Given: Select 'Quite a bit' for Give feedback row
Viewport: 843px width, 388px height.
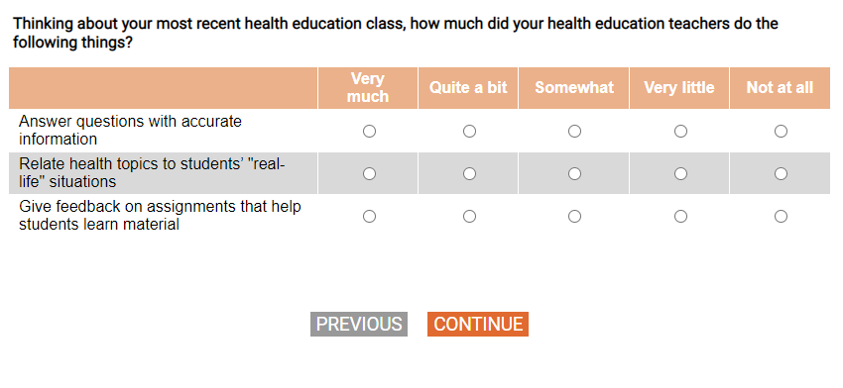Looking at the screenshot, I should pos(469,217).
